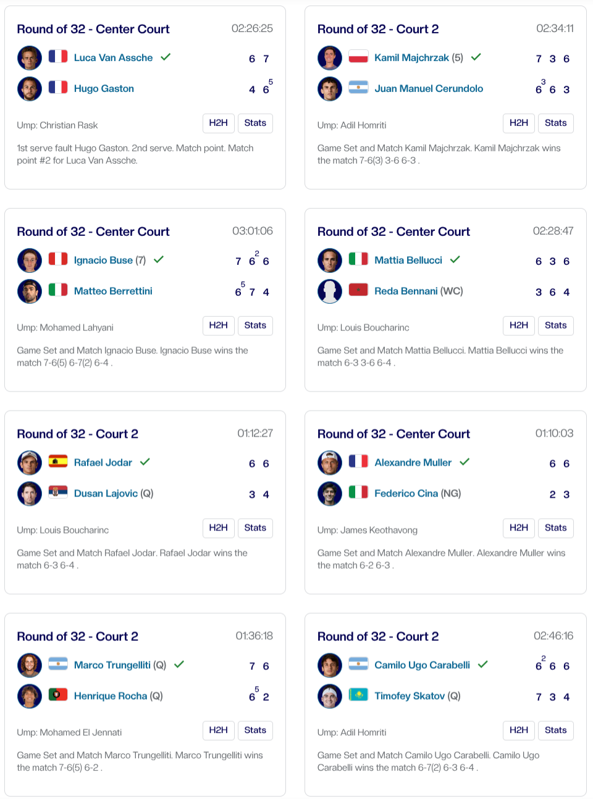The height and width of the screenshot is (799, 593).
Task: Click the Portuguese flag beside Henrique Rocha
Action: 58,695
